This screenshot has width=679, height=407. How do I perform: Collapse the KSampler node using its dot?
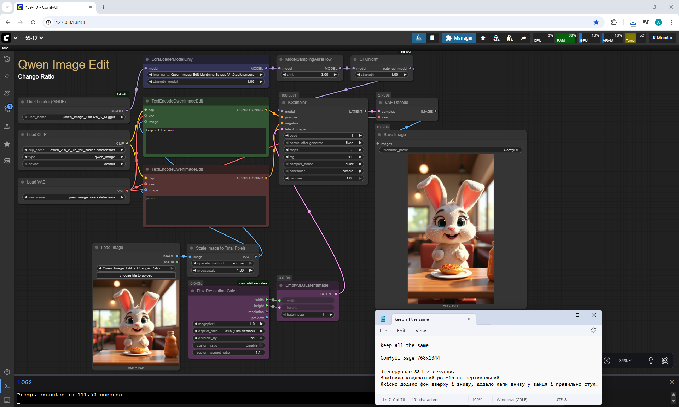coord(284,103)
